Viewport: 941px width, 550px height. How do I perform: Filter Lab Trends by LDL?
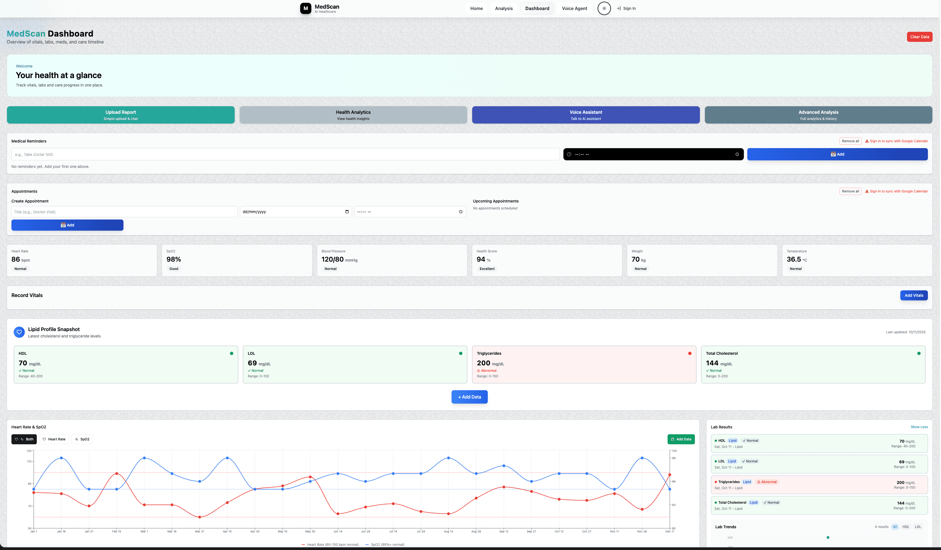(918, 527)
